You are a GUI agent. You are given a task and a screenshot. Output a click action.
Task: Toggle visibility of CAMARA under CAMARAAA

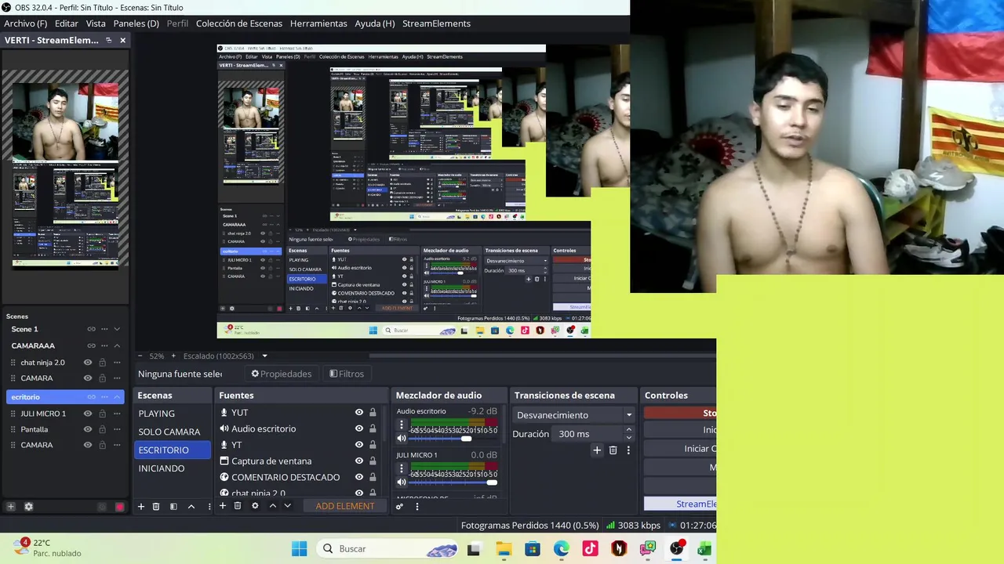pyautogui.click(x=88, y=378)
